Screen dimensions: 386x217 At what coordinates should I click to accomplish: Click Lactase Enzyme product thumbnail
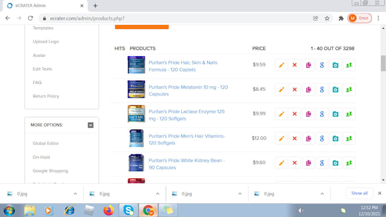click(x=136, y=114)
